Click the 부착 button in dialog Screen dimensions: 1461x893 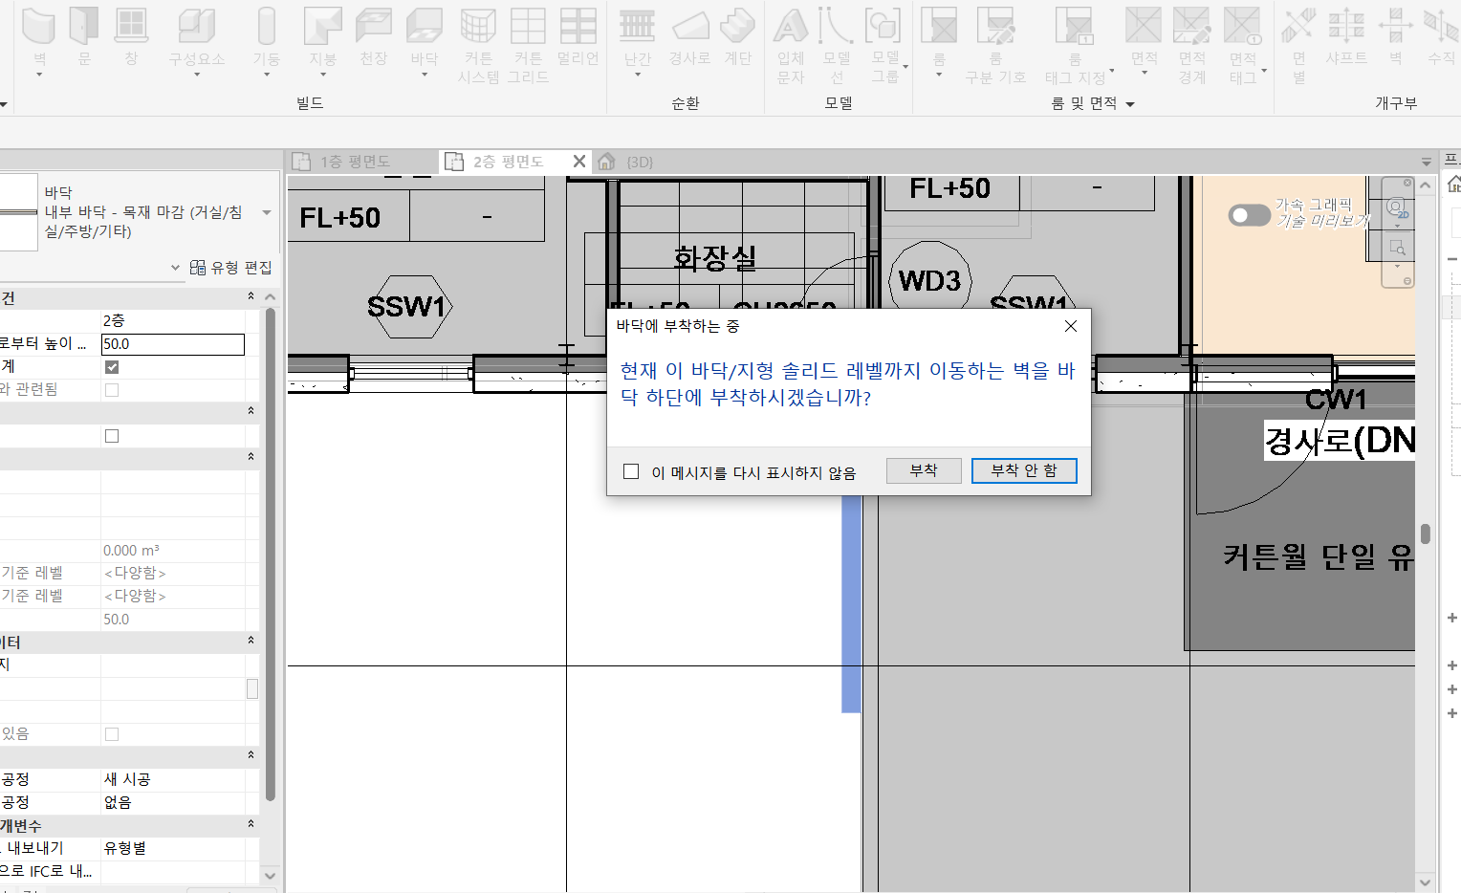[x=923, y=470]
